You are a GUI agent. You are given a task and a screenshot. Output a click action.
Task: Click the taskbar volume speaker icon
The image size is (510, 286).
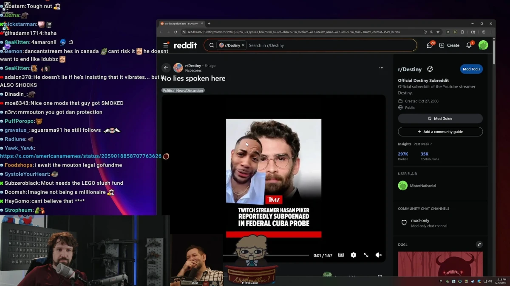coord(490,281)
